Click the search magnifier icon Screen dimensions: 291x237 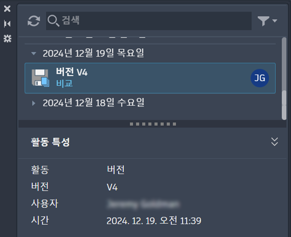tap(53, 21)
